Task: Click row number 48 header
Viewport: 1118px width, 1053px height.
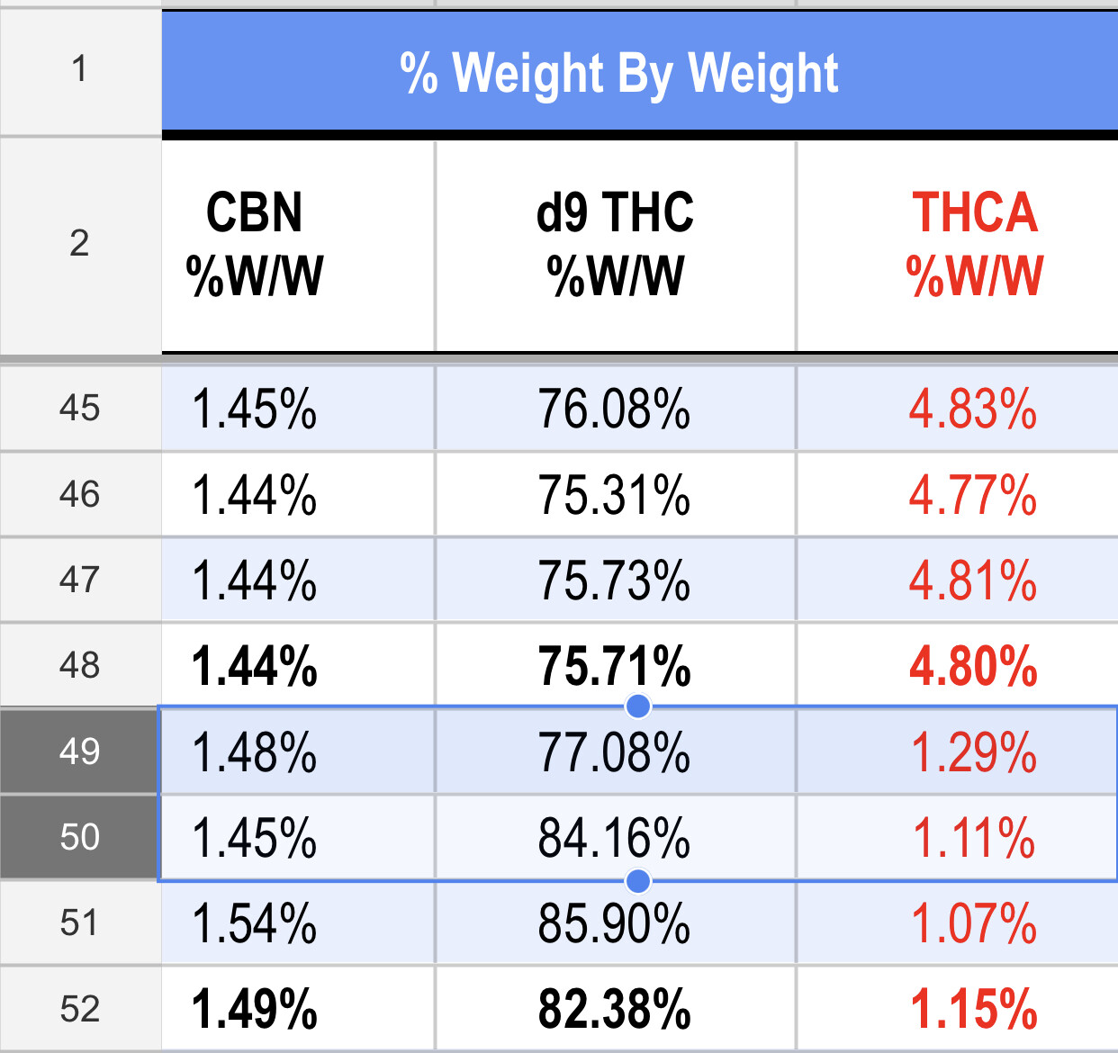Action: click(79, 666)
